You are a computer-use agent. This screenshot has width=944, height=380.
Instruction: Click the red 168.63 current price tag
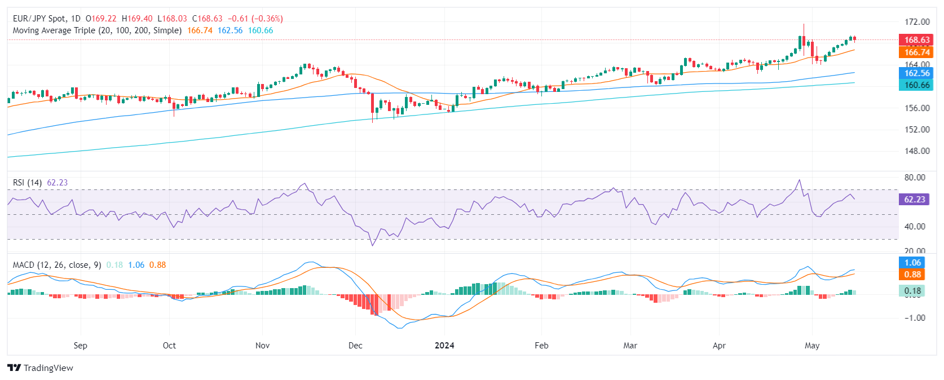point(917,40)
